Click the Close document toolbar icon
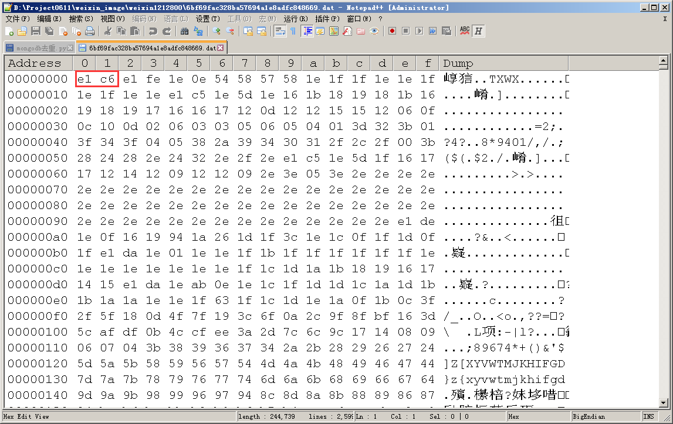 [63, 31]
